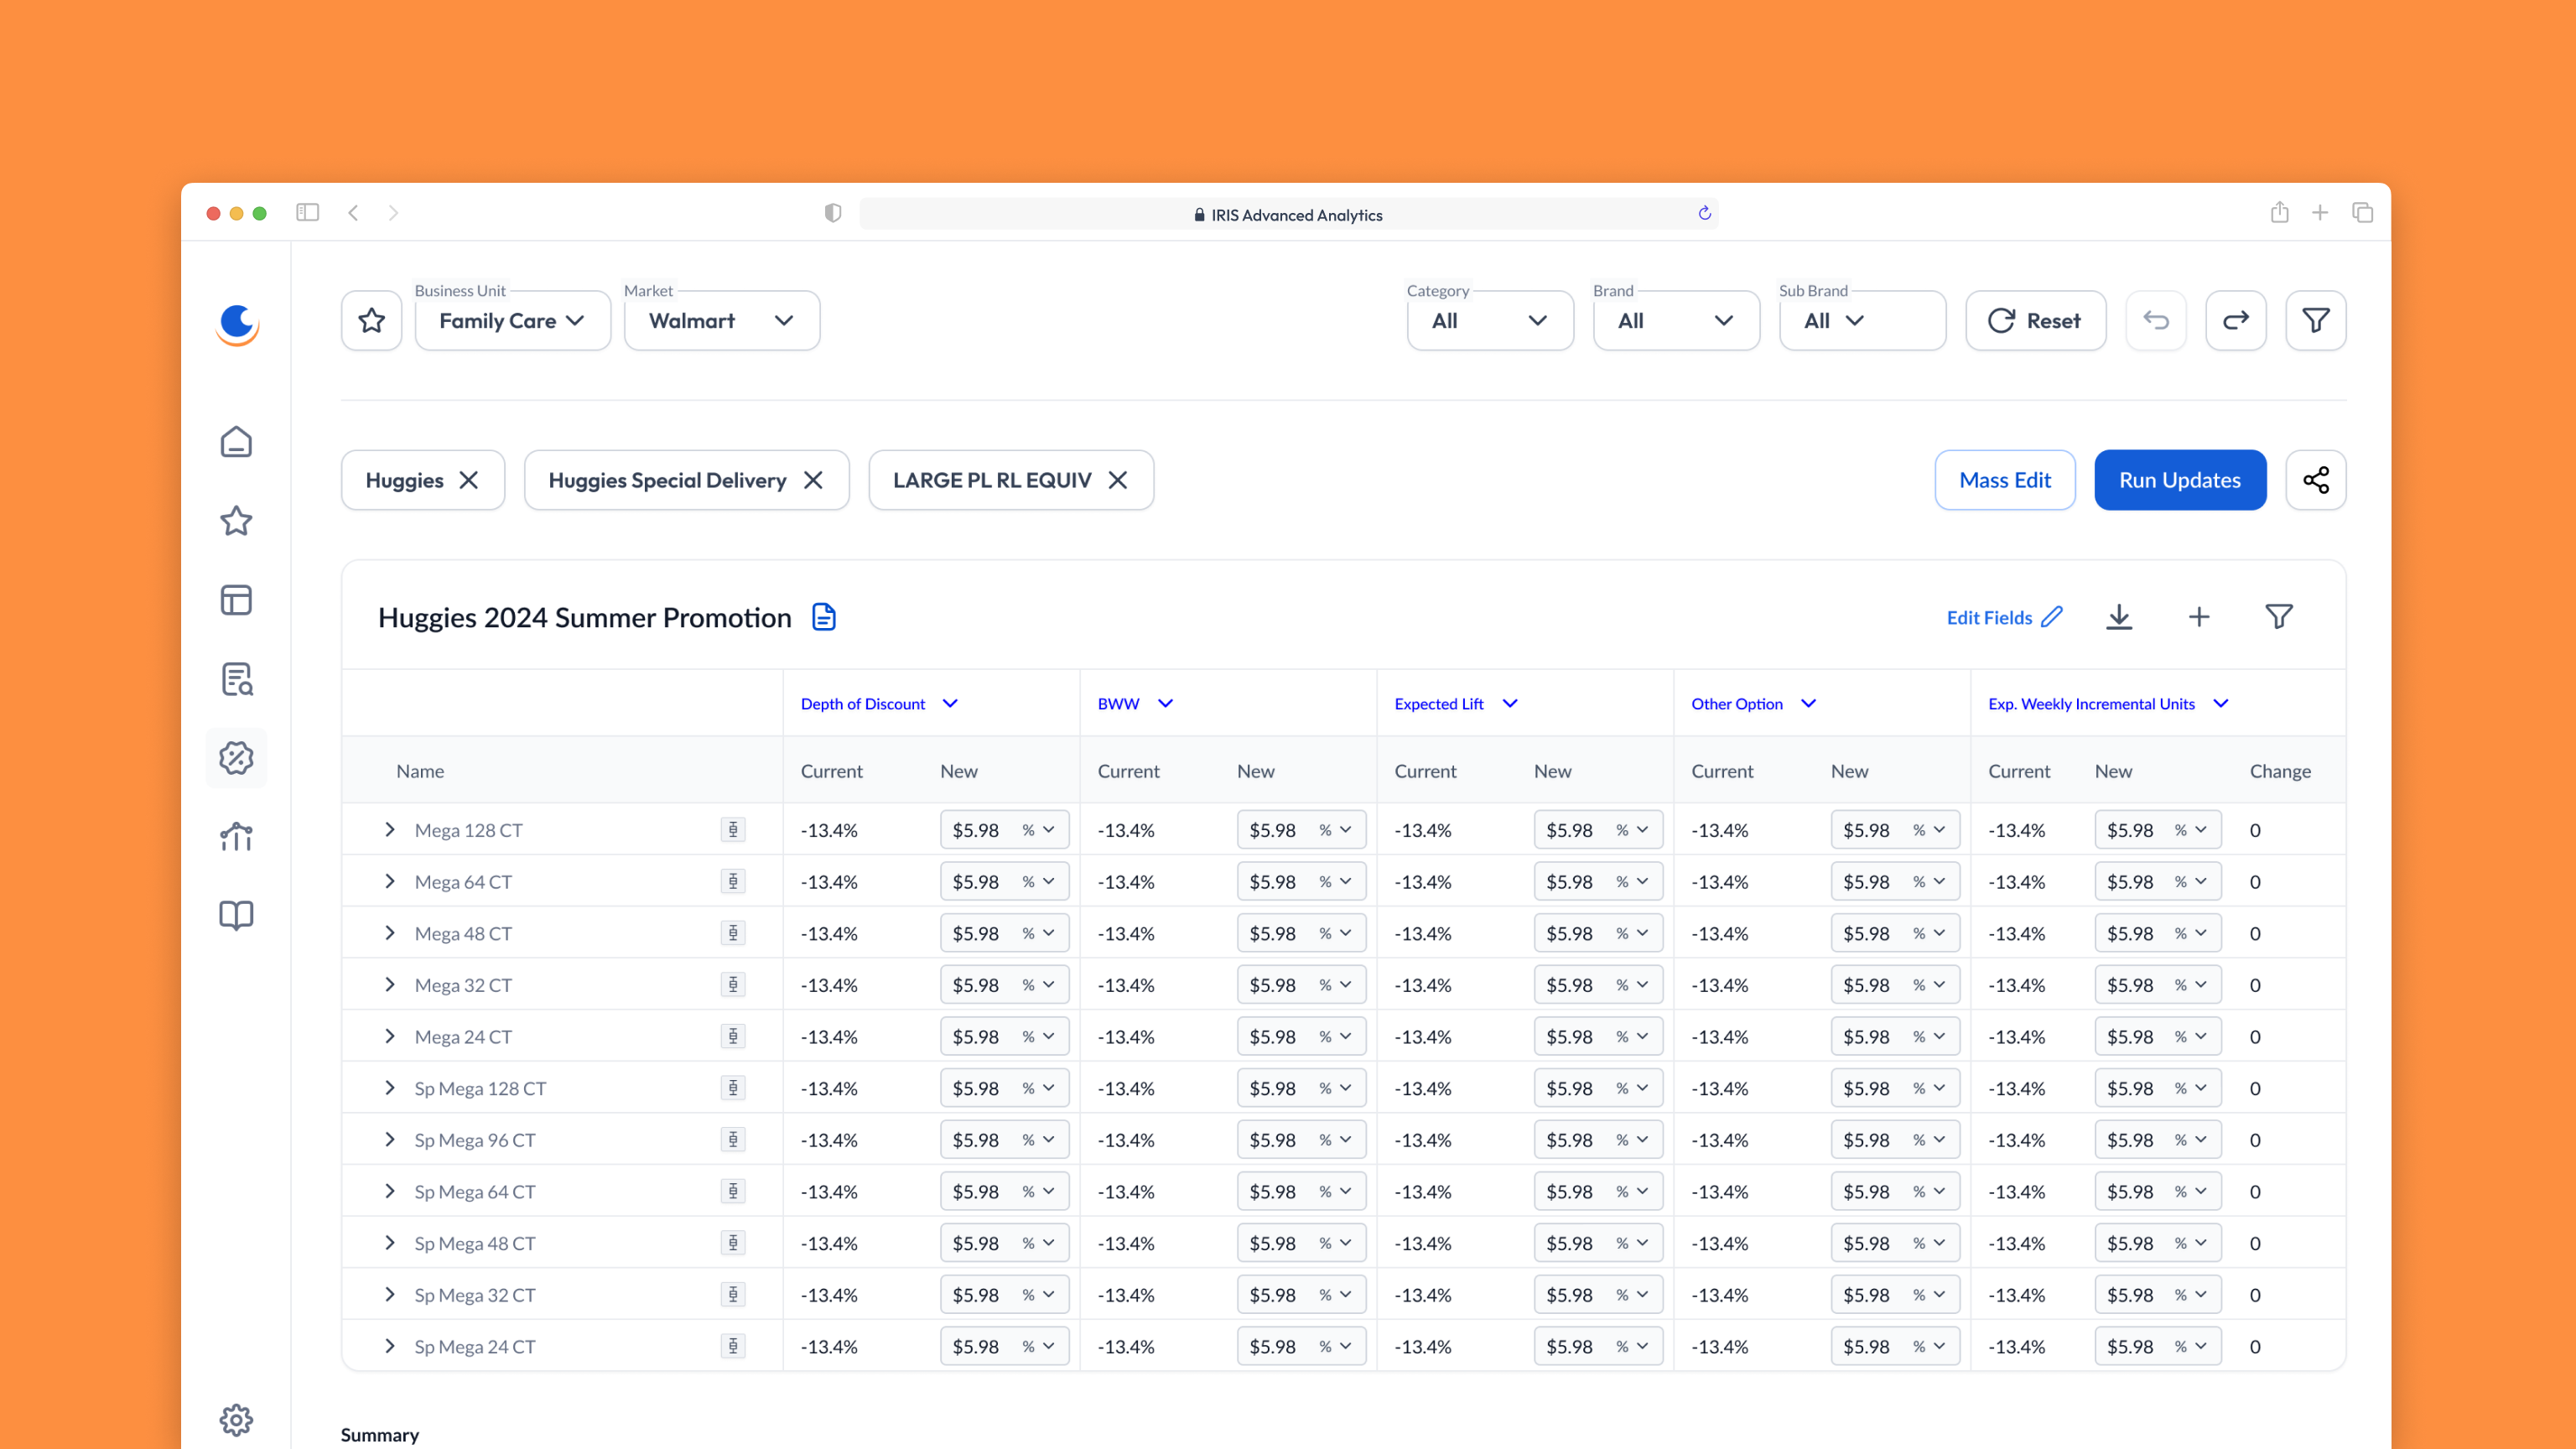Open the settings gear in the sidebar
2576x1449 pixels.
[236, 1419]
